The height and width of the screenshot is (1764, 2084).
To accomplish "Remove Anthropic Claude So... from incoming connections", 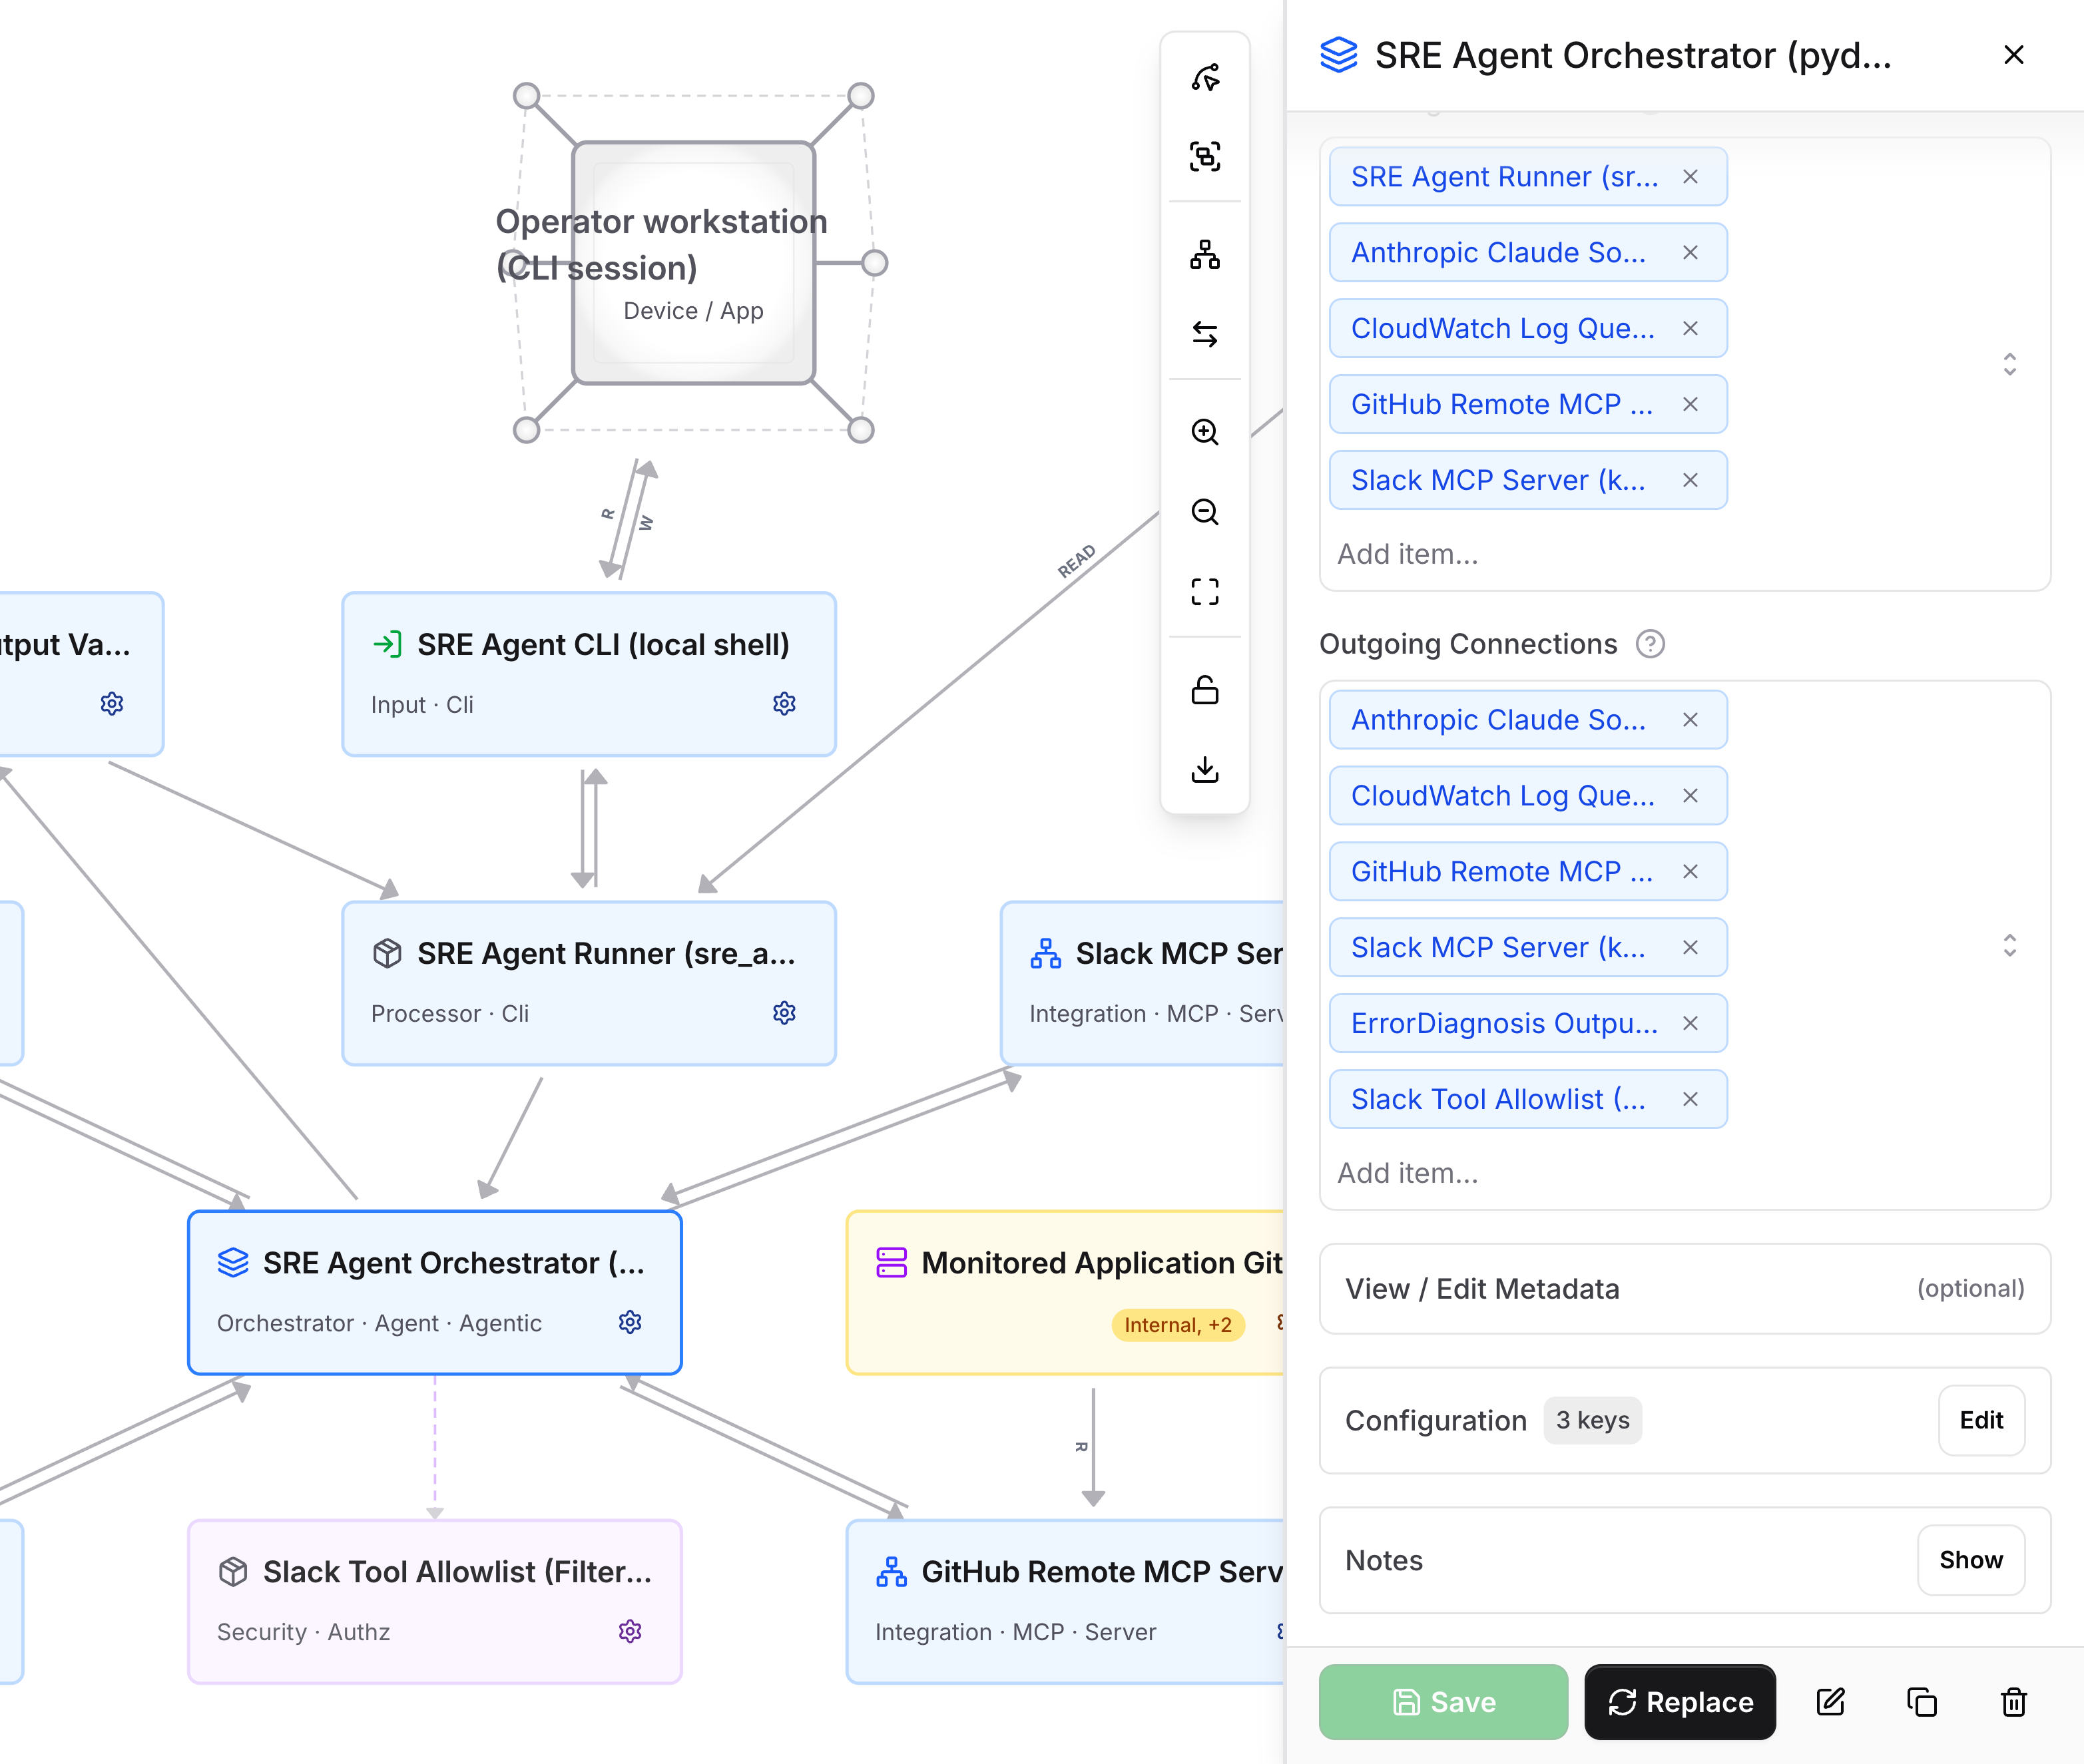I will point(1690,253).
